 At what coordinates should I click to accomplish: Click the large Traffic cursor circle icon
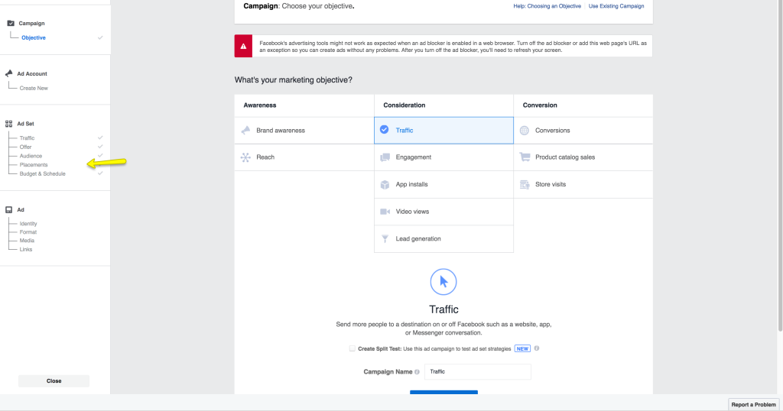point(443,282)
